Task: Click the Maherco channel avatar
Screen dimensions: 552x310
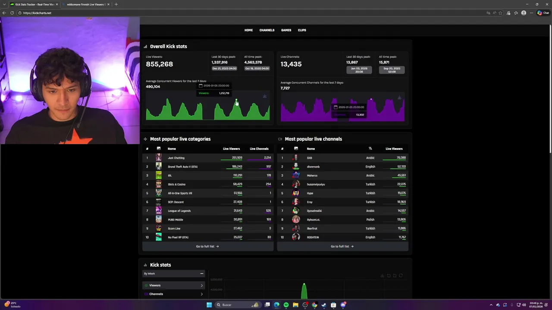Action: pos(296,175)
